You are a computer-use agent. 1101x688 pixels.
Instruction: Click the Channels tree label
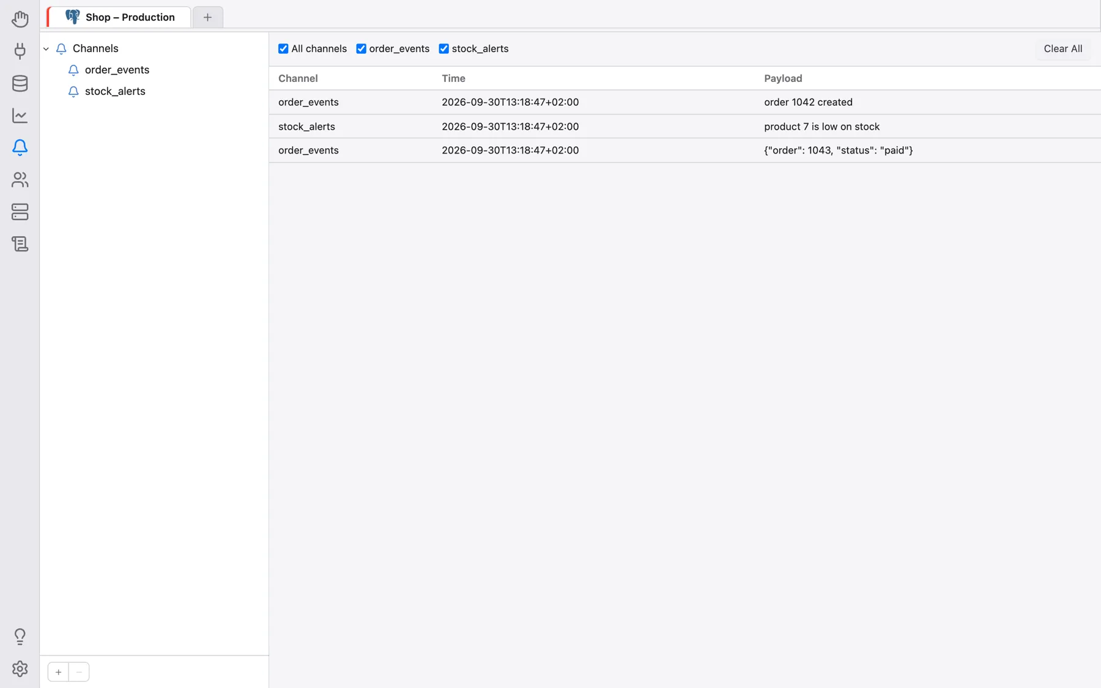pos(95,48)
